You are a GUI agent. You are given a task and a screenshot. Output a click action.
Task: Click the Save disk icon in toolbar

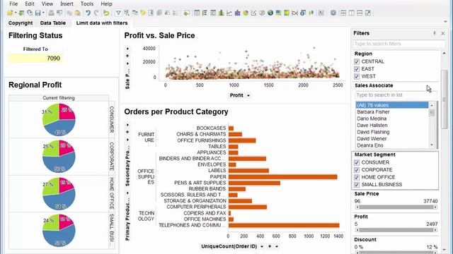(38, 13)
